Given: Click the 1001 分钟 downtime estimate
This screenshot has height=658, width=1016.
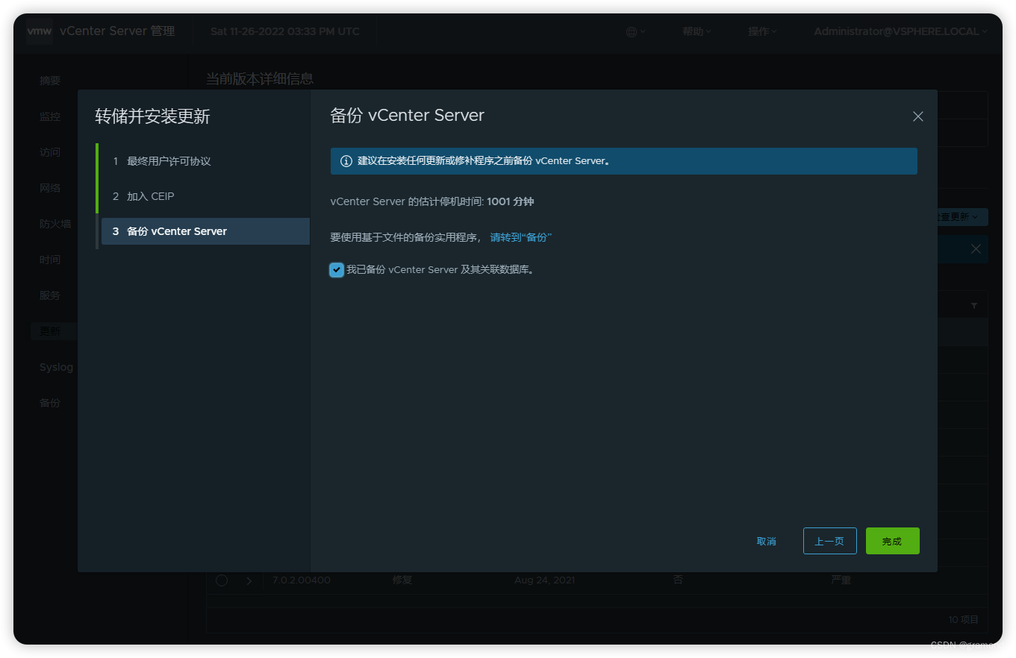Looking at the screenshot, I should click(511, 201).
